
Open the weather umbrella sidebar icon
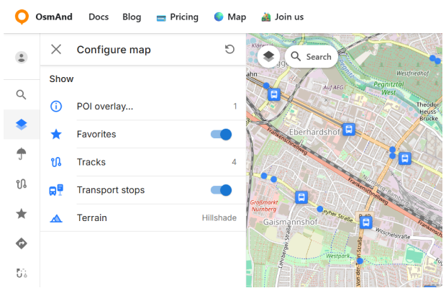click(22, 153)
